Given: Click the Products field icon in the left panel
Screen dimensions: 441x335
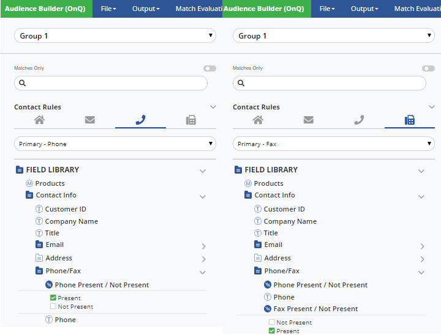Looking at the screenshot, I should [29, 183].
